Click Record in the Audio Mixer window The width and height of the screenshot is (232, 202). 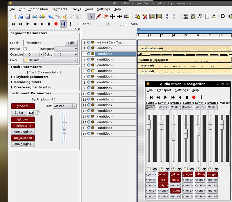point(194,97)
